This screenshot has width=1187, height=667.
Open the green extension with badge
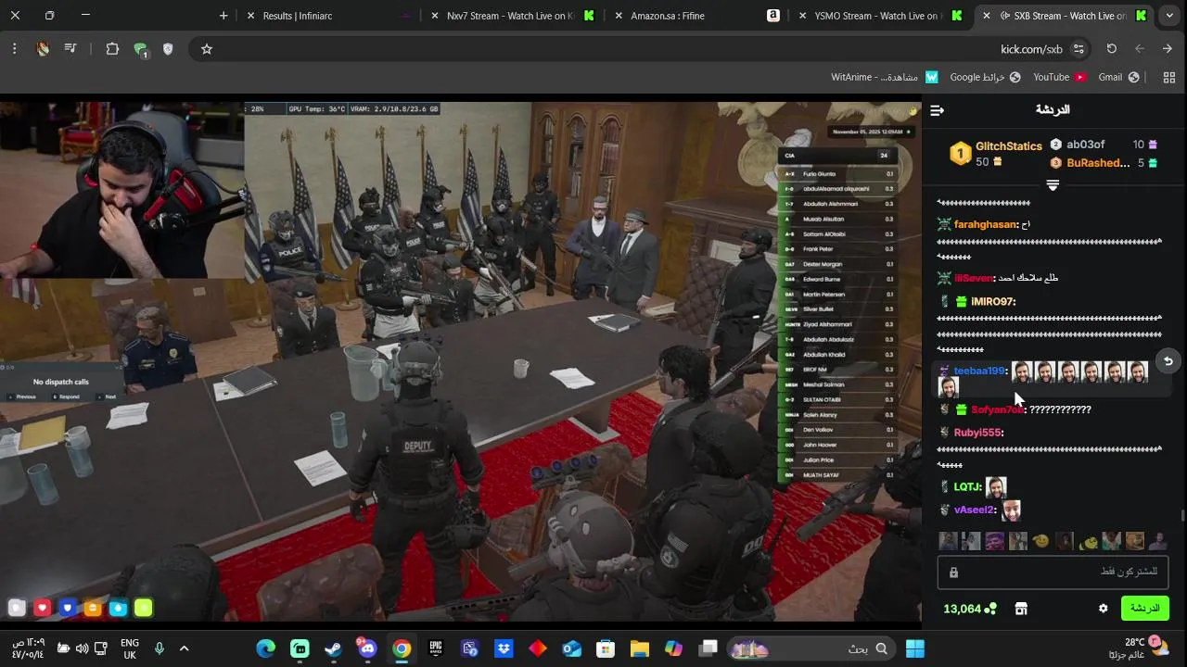141,50
